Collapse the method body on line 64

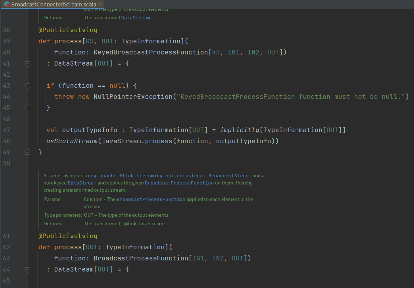[28, 269]
